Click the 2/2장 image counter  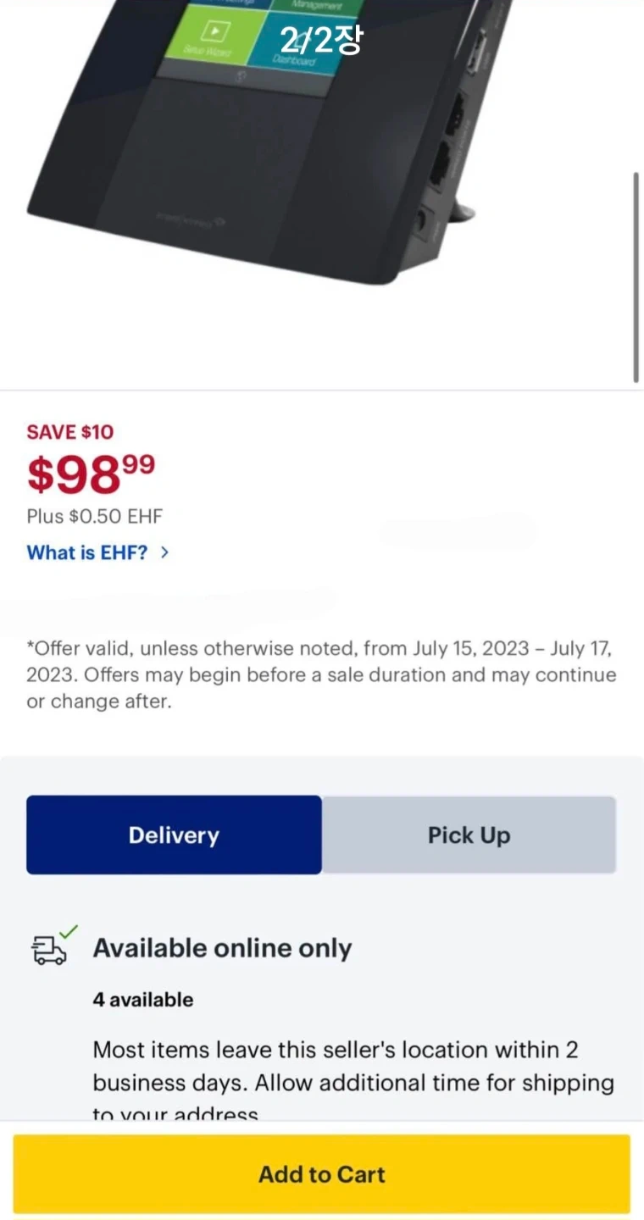pos(321,40)
